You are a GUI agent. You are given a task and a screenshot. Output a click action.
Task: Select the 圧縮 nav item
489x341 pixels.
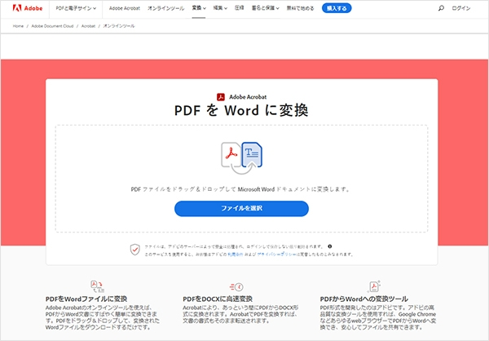pos(239,8)
